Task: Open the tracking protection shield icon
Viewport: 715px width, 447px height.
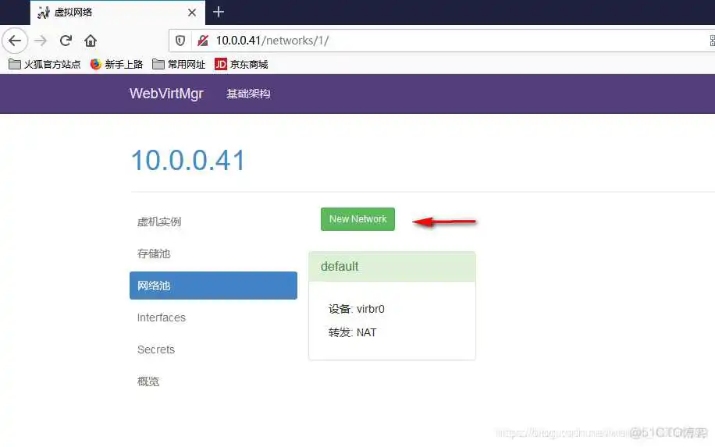Action: [180, 41]
